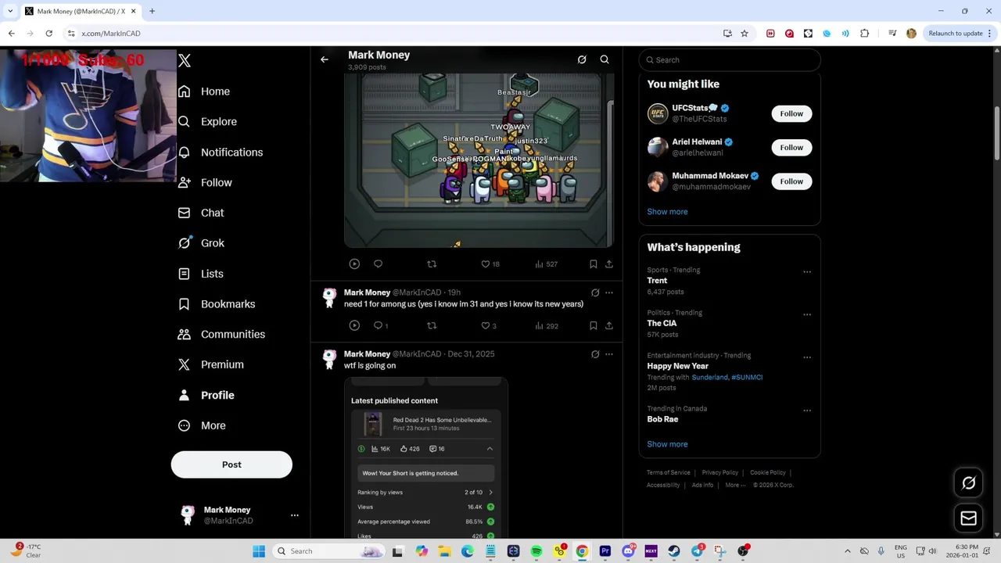
Task: Click Grok icon on Dec 31 post
Action: tap(595, 354)
